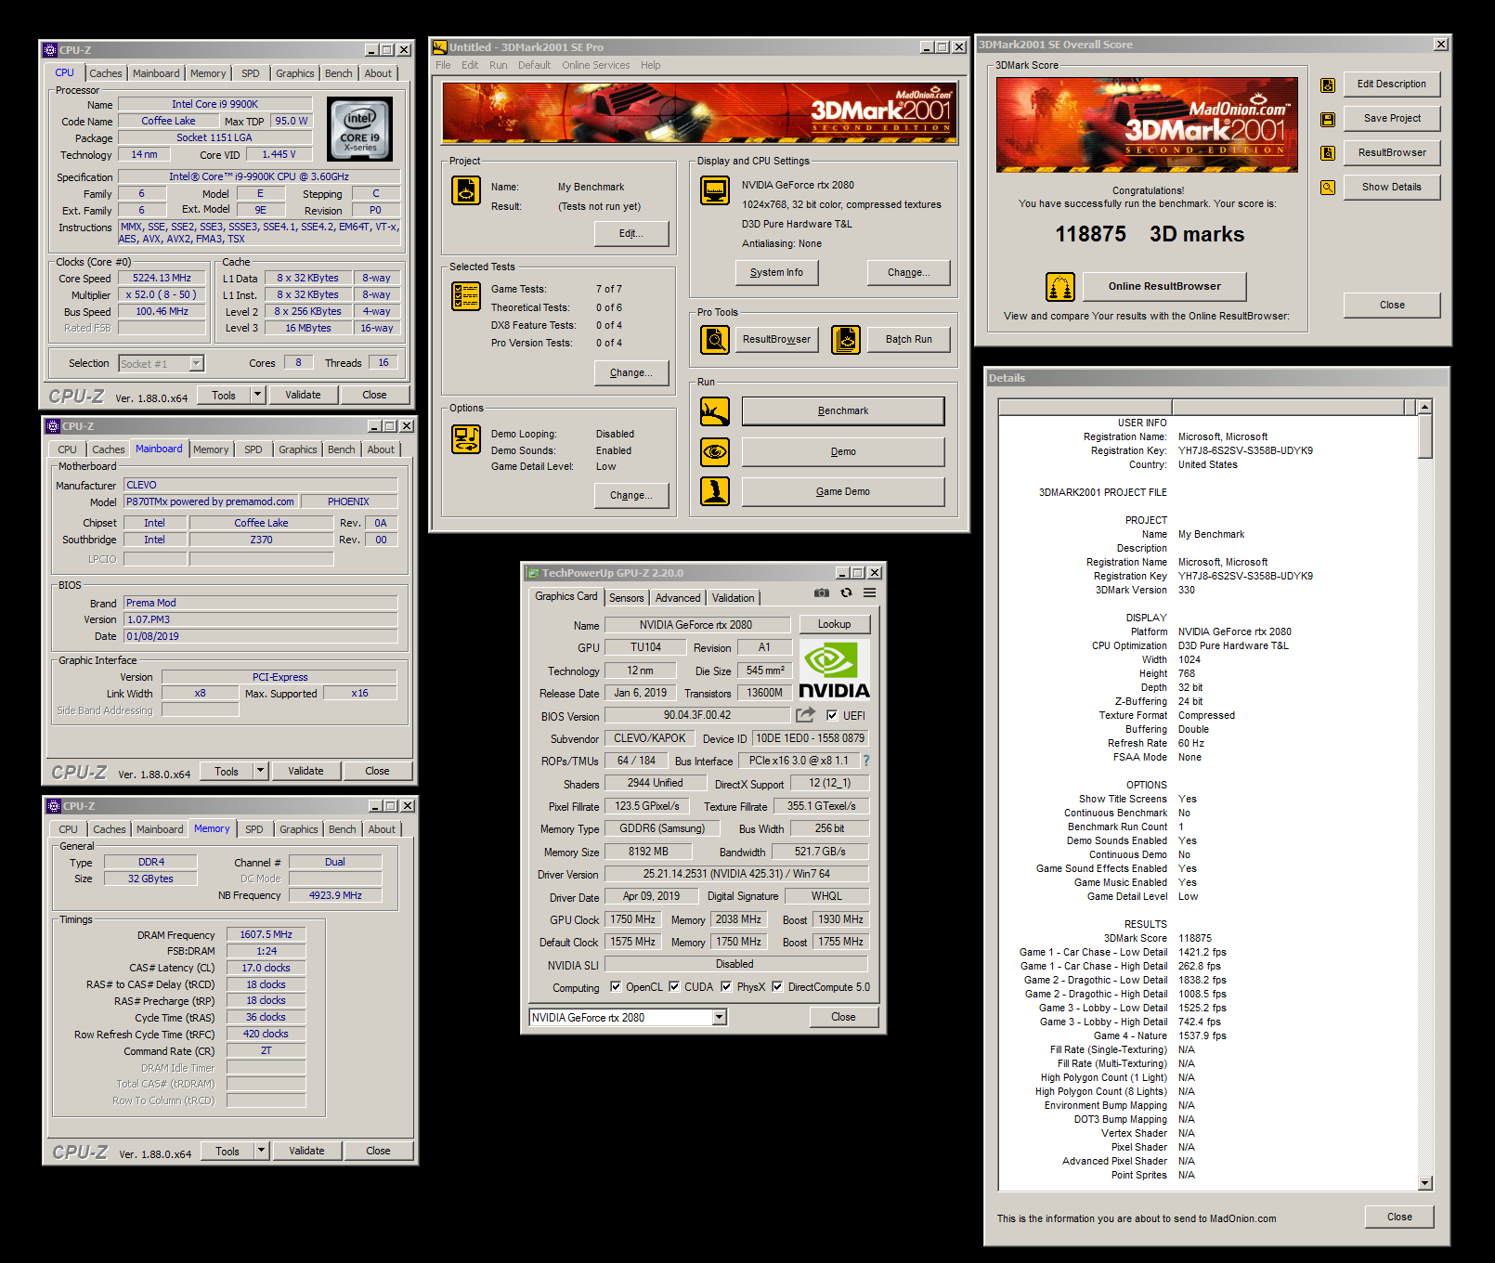The image size is (1495, 1263).
Task: Click the display settings monitor icon
Action: (715, 190)
